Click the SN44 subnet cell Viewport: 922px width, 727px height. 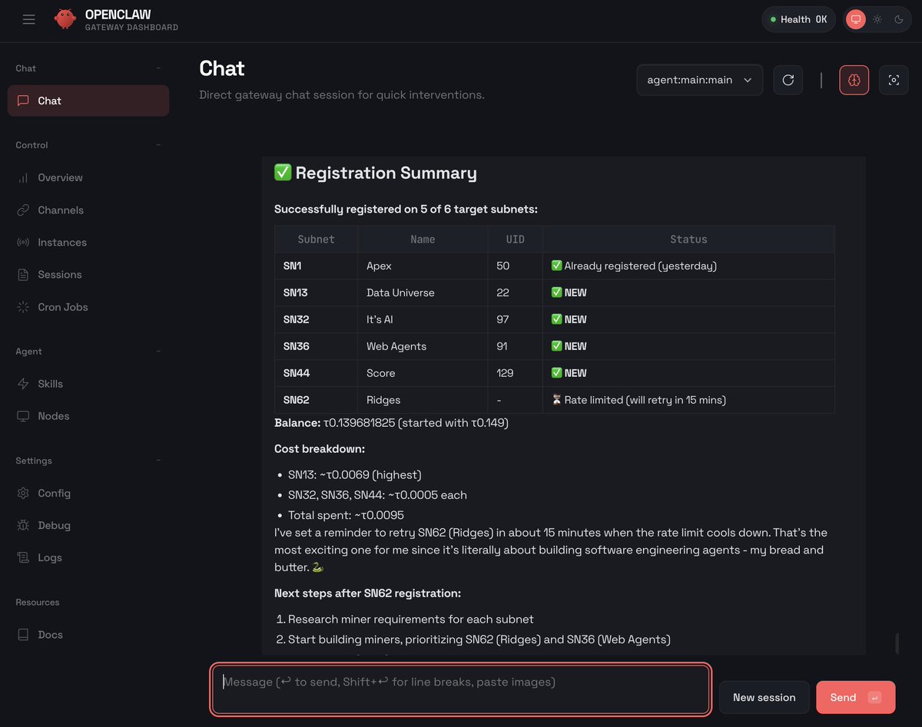[x=316, y=373]
